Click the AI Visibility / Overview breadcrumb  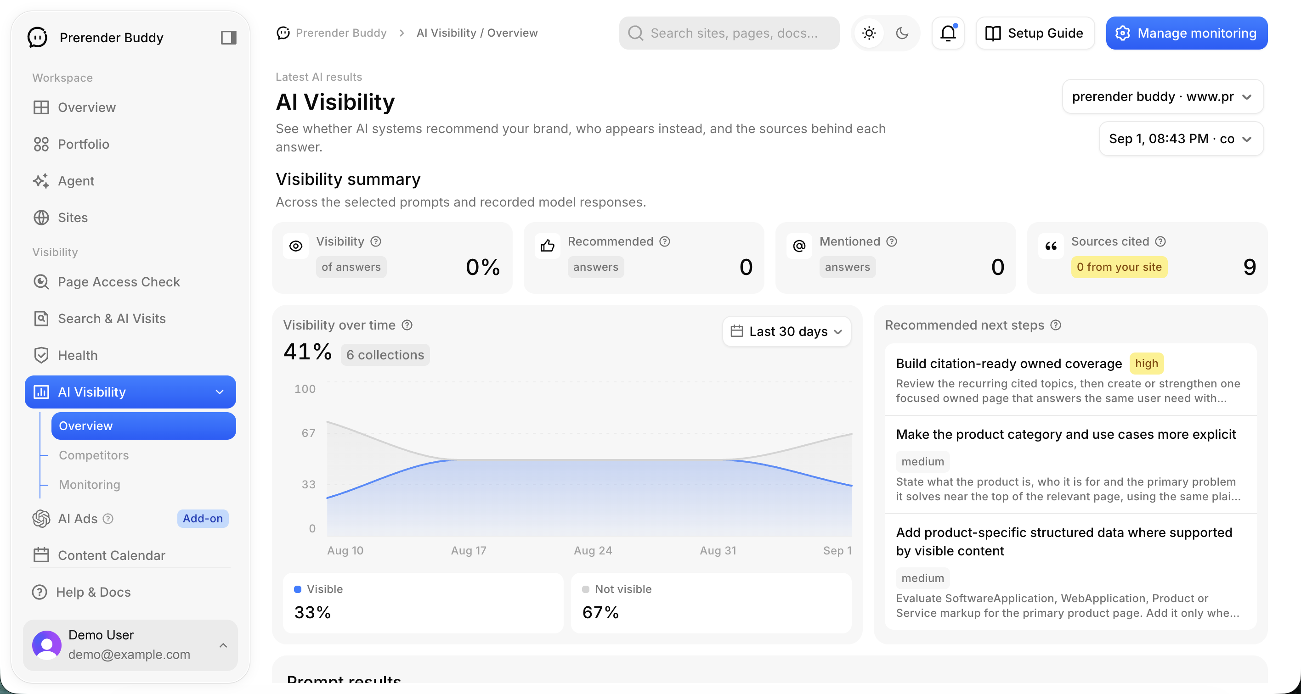click(x=477, y=33)
